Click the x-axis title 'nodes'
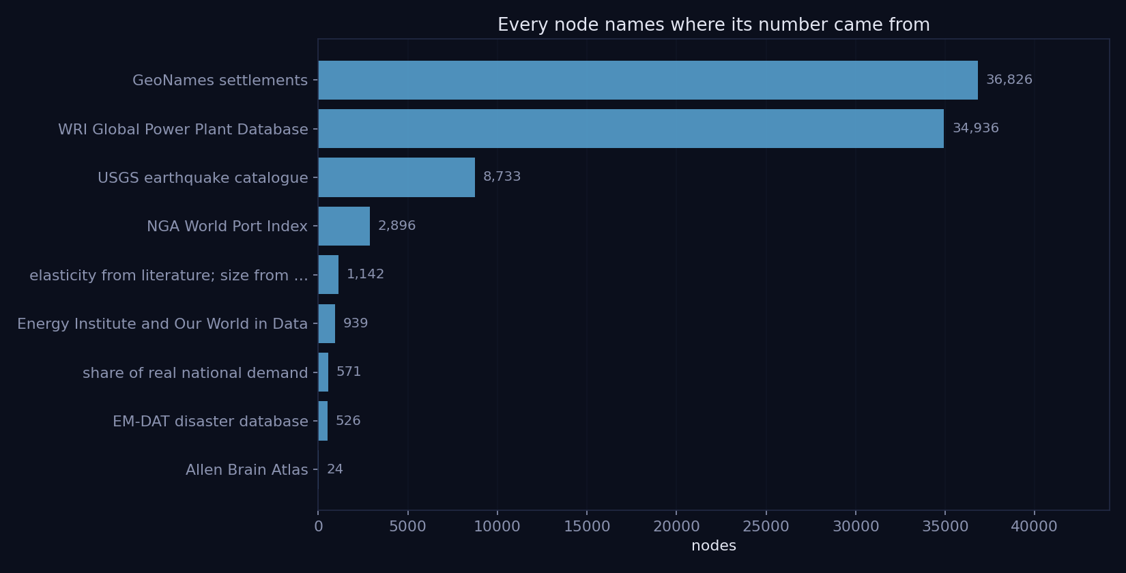This screenshot has width=1126, height=573. pos(714,546)
